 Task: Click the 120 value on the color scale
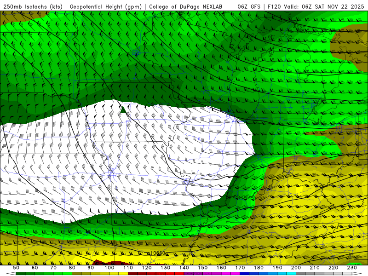[147, 268]
